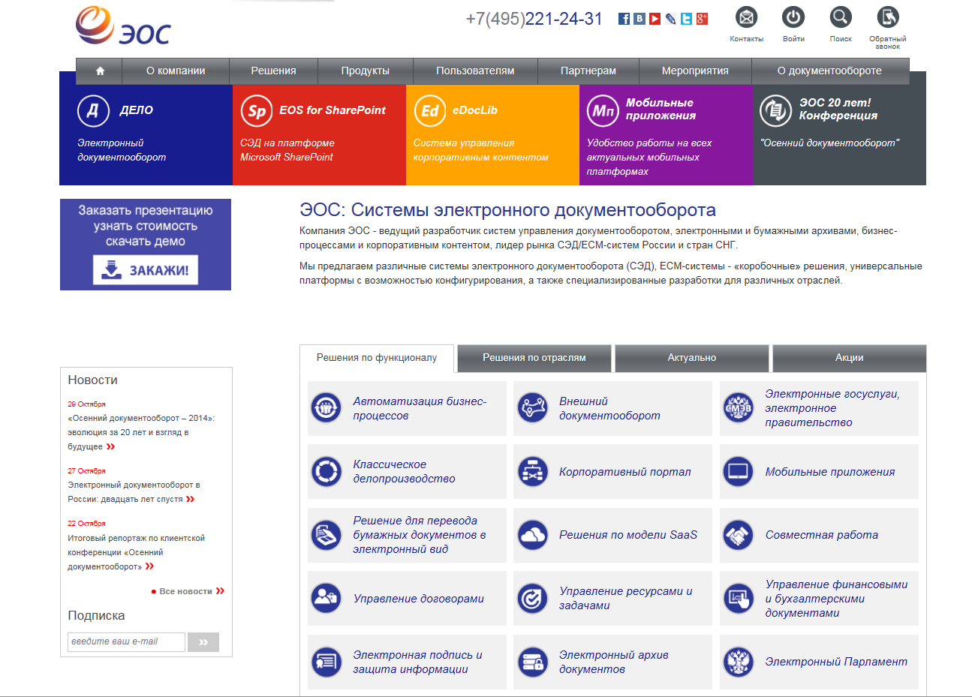Open the О документообороте menu
This screenshot has width=972, height=697.
pos(829,71)
